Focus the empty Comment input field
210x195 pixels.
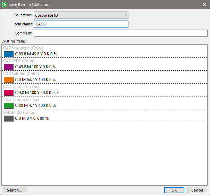[x=120, y=33]
